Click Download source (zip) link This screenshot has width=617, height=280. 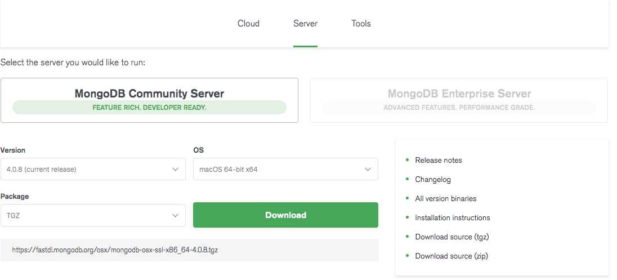[x=451, y=256]
